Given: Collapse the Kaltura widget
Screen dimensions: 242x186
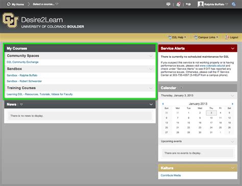Looking at the screenshot, I should pyautogui.click(x=233, y=168).
